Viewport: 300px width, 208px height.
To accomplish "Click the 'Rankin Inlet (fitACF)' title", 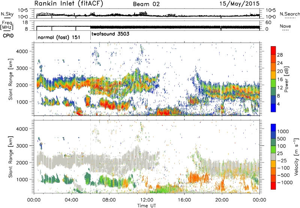I will click(69, 3).
